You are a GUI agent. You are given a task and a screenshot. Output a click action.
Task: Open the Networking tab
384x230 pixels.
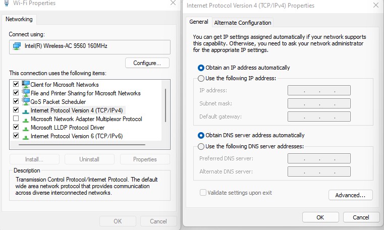19,19
